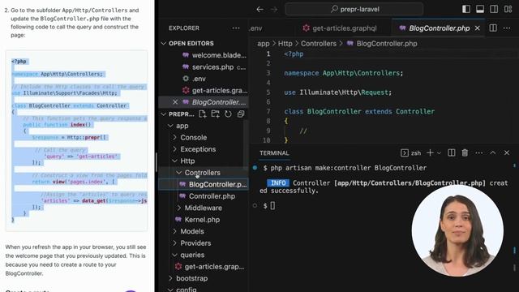Toggle the primary side bar layout icon
The width and height of the screenshot is (519, 292).
pyautogui.click(x=466, y=9)
